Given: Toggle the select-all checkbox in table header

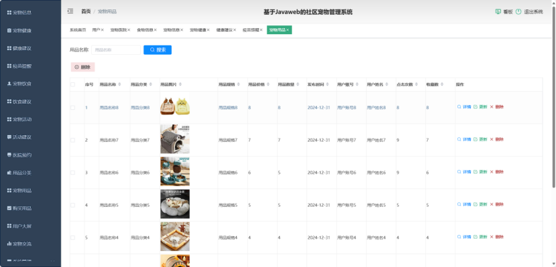Looking at the screenshot, I should 72,84.
